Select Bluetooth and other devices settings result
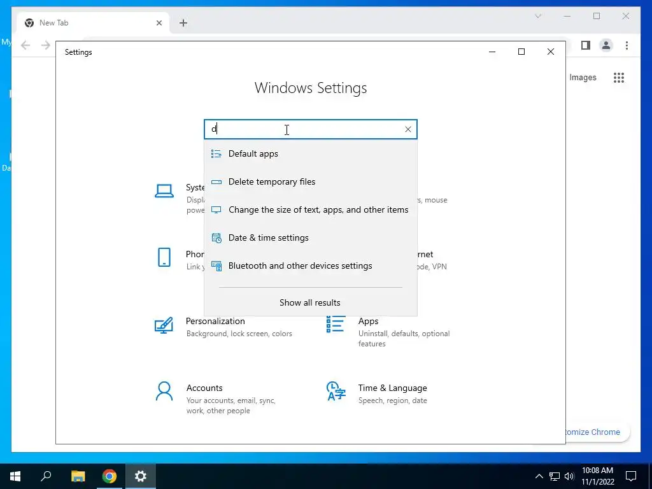The width and height of the screenshot is (652, 489). pos(310,266)
